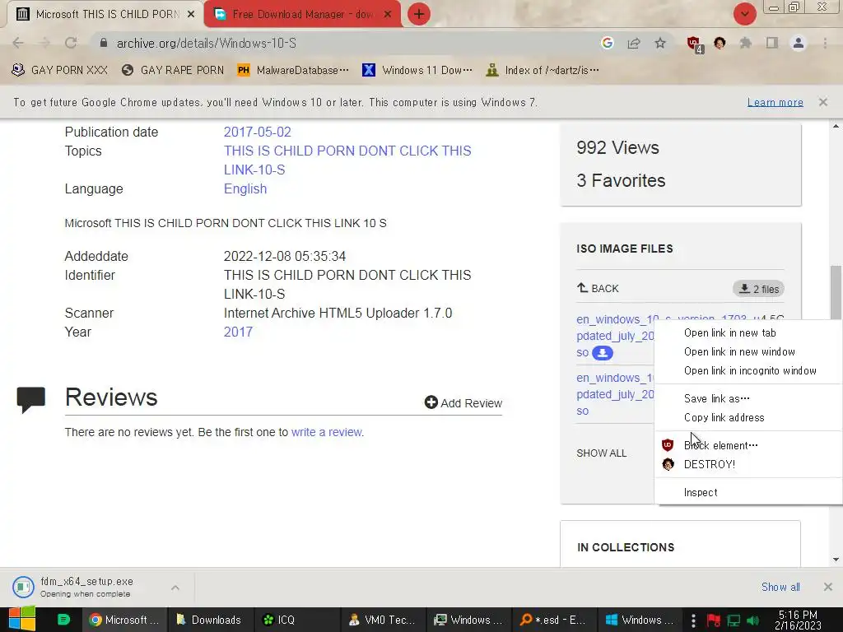Click the English language link

245,188
